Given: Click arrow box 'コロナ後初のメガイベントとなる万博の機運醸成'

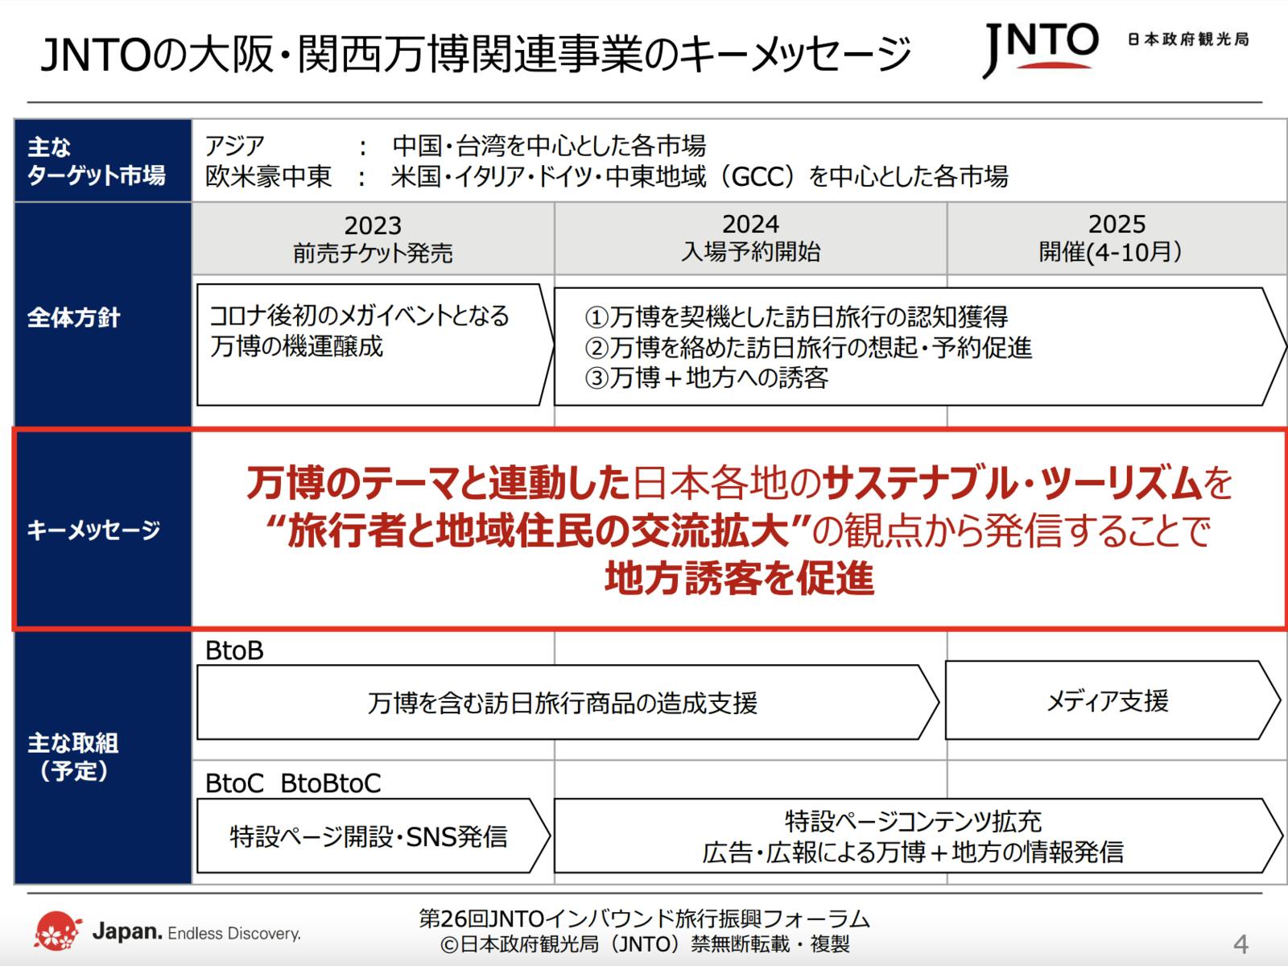Looking at the screenshot, I should point(375,344).
